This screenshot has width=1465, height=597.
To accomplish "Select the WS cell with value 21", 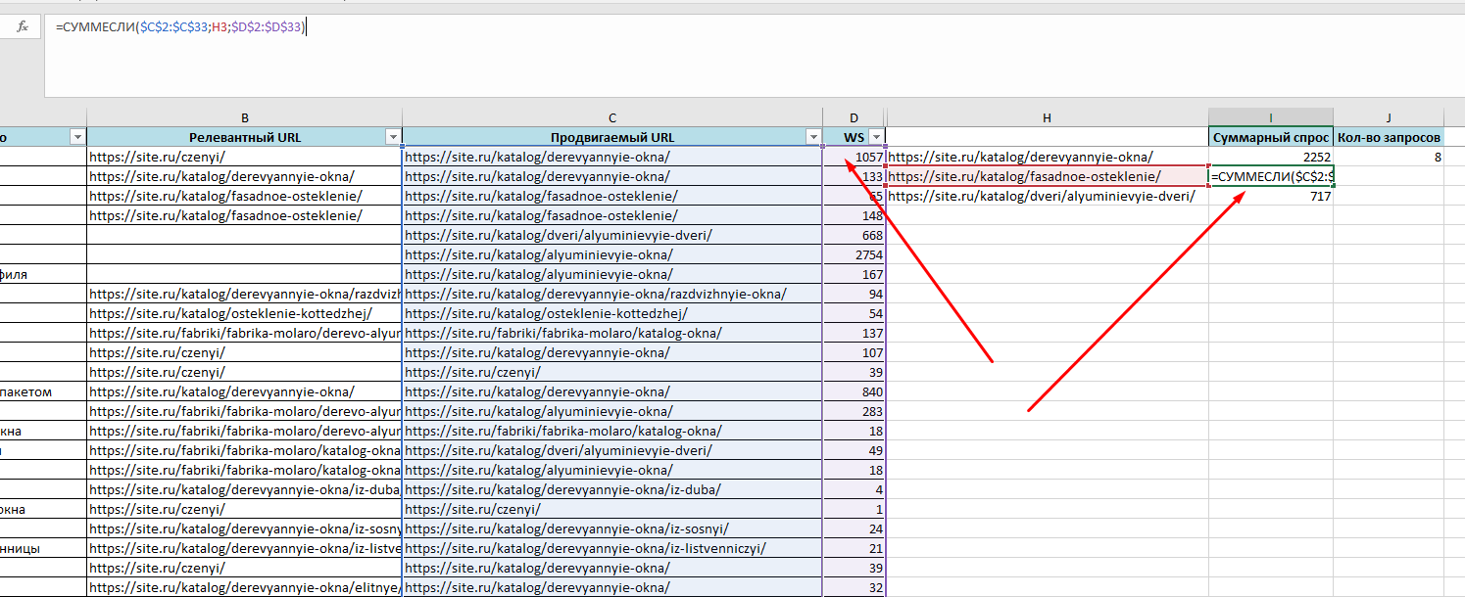I will (x=854, y=548).
